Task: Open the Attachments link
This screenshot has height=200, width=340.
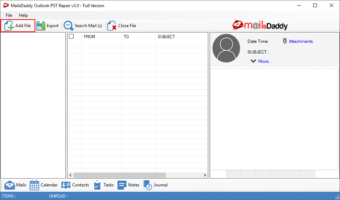Action: pyautogui.click(x=301, y=41)
